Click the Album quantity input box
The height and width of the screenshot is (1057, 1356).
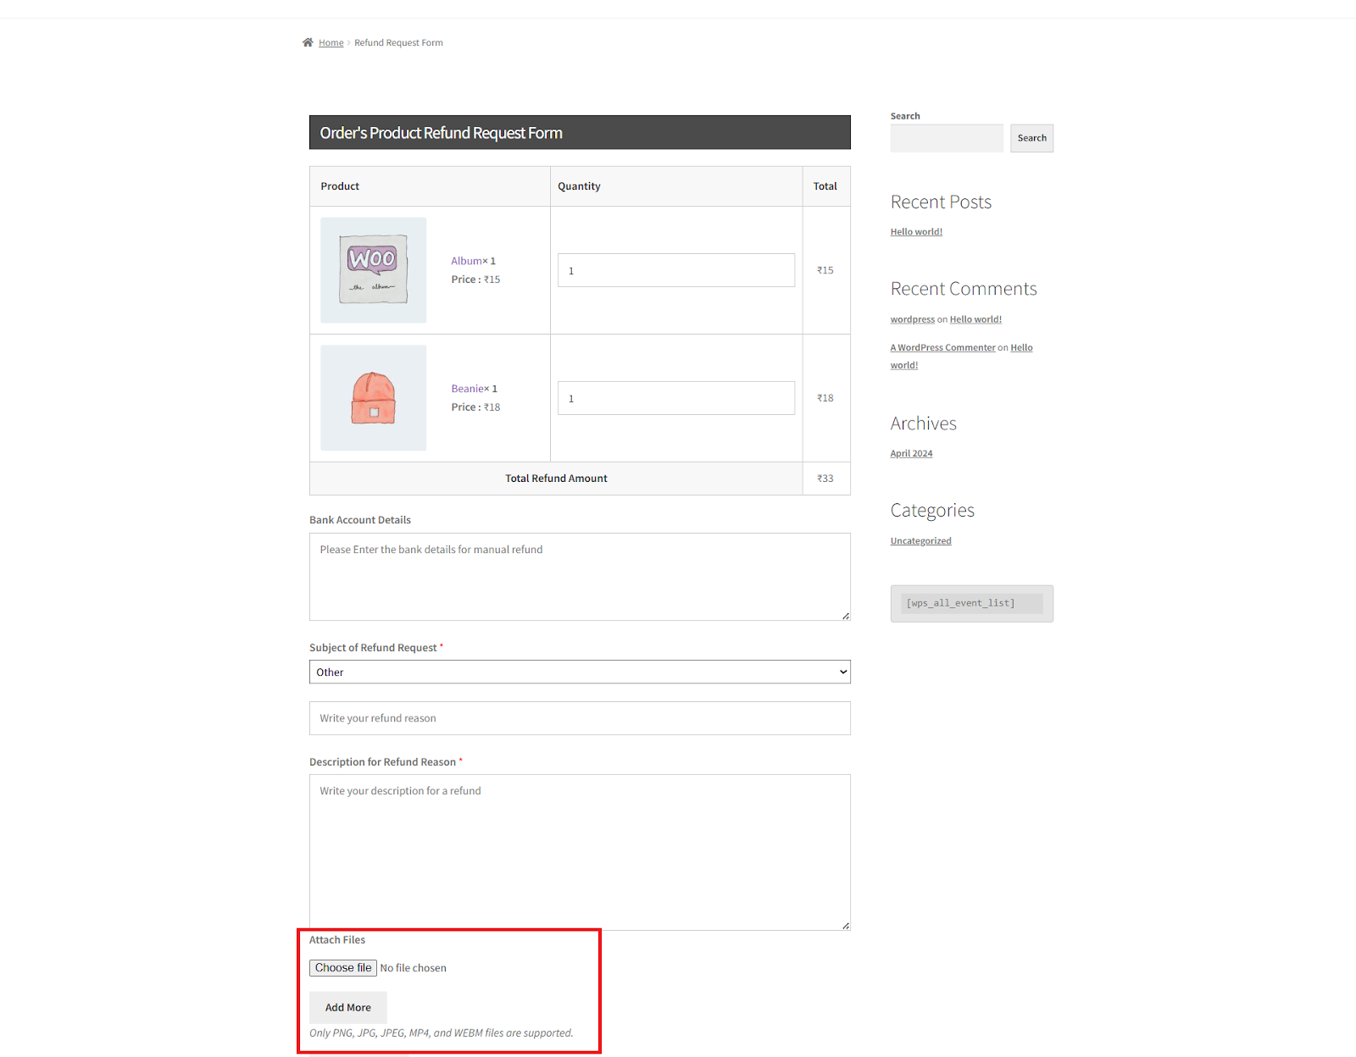675,269
